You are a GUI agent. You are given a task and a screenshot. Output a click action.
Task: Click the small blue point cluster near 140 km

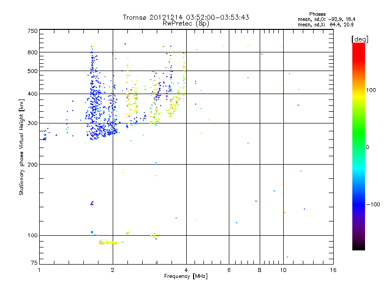click(92, 203)
